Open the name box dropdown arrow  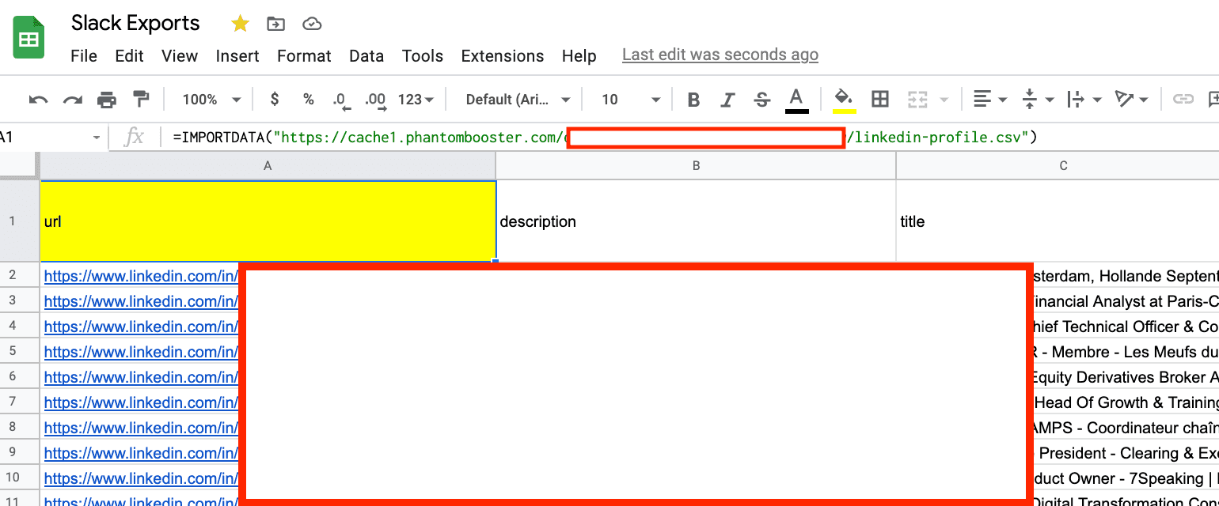coord(97,138)
